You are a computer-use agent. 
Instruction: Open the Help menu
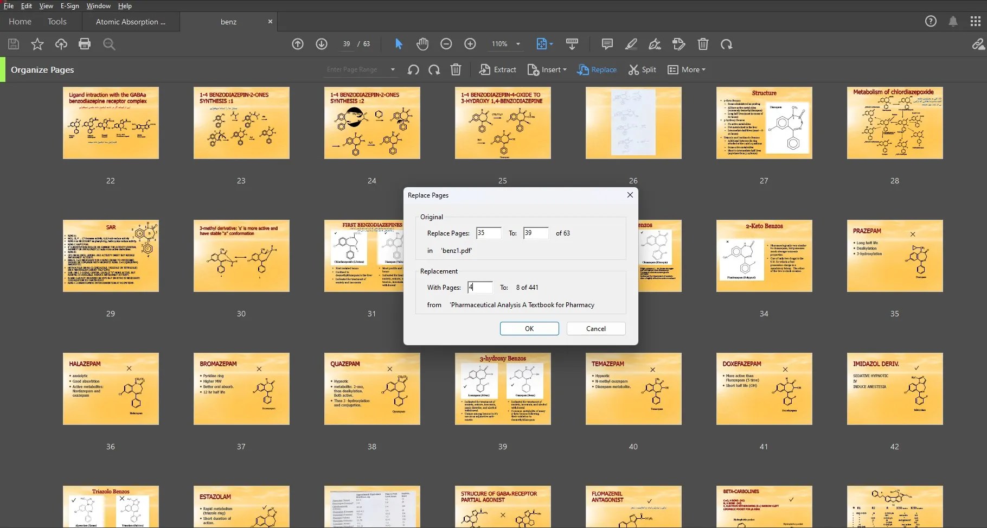124,6
